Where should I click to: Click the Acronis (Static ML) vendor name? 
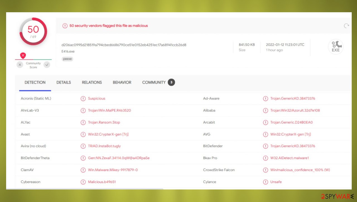(36, 99)
